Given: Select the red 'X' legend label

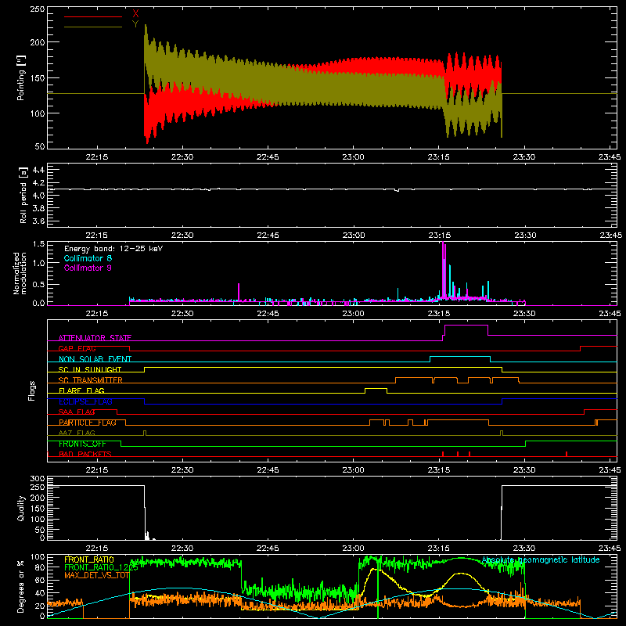Looking at the screenshot, I should point(135,14).
